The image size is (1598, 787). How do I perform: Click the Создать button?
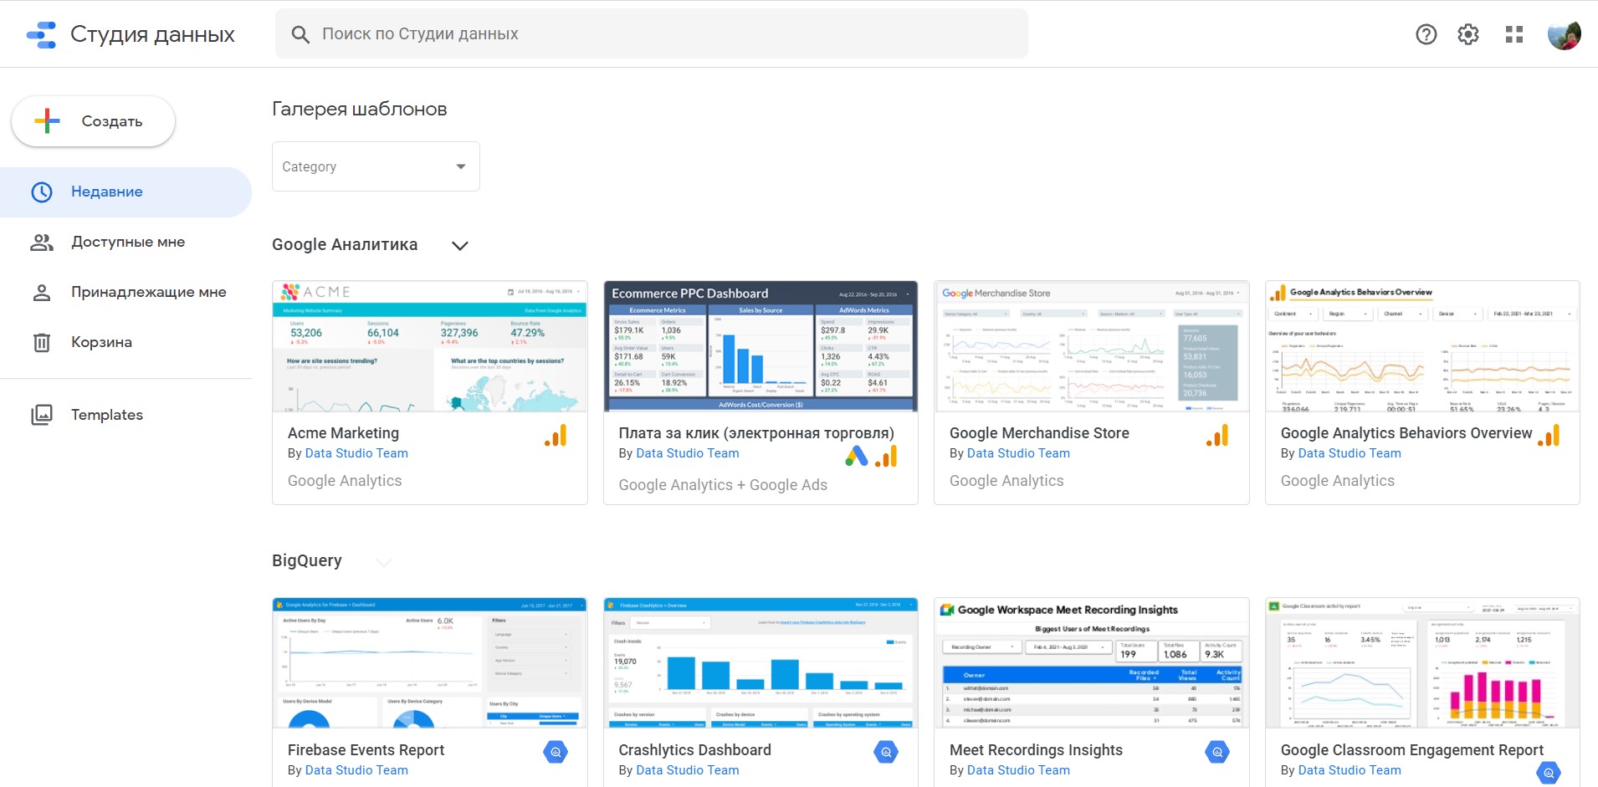93,121
